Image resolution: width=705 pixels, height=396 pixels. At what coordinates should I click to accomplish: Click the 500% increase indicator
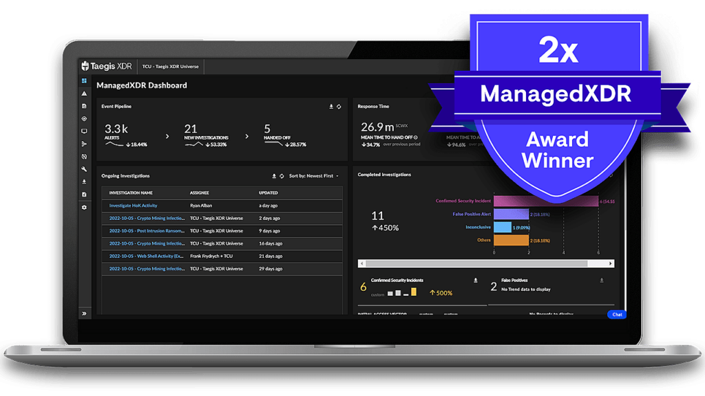441,293
